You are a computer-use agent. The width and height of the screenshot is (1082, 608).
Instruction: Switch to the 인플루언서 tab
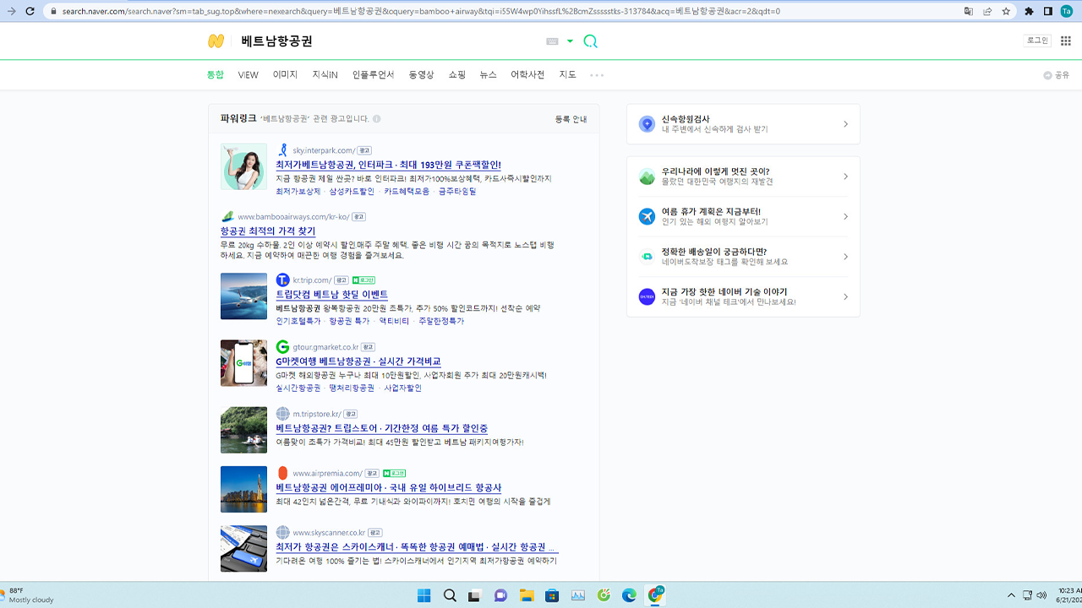pos(373,75)
